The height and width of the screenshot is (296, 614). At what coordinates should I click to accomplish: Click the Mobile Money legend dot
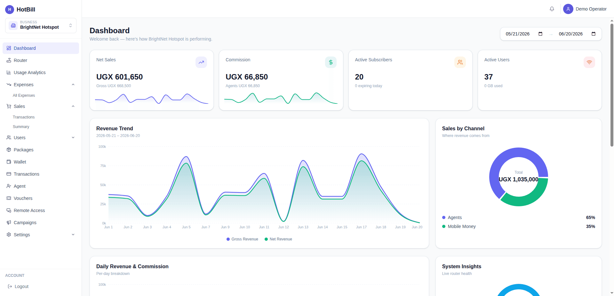444,226
